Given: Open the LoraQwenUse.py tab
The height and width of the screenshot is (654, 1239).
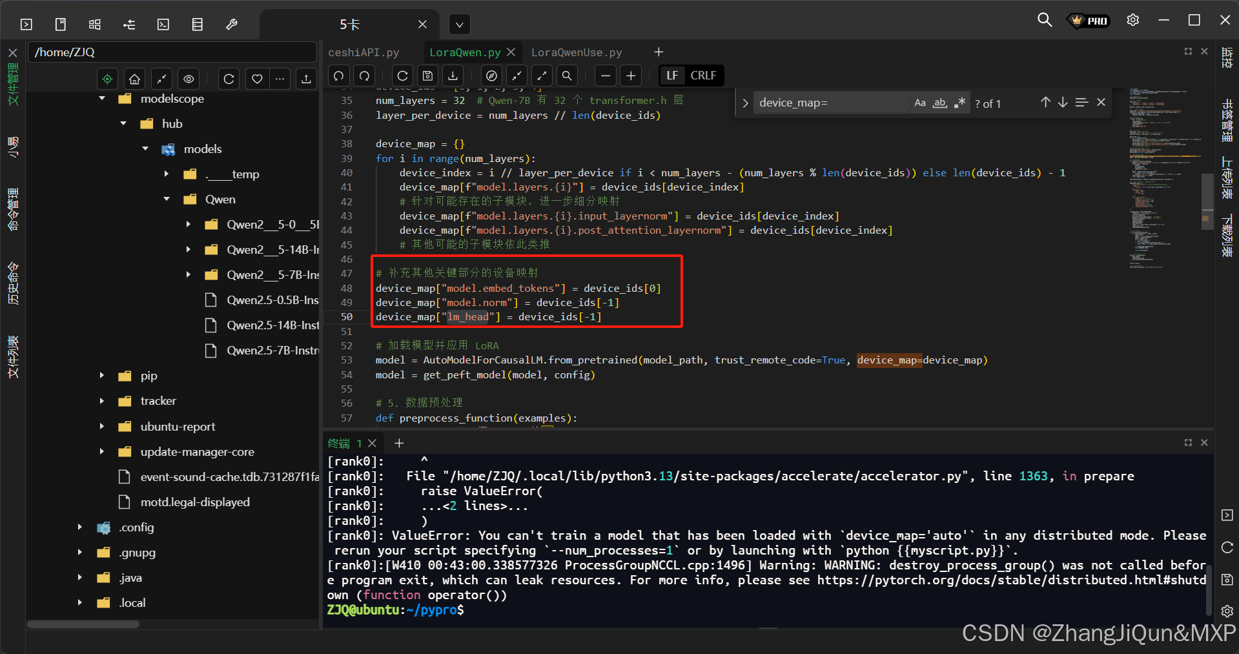Looking at the screenshot, I should [x=577, y=52].
